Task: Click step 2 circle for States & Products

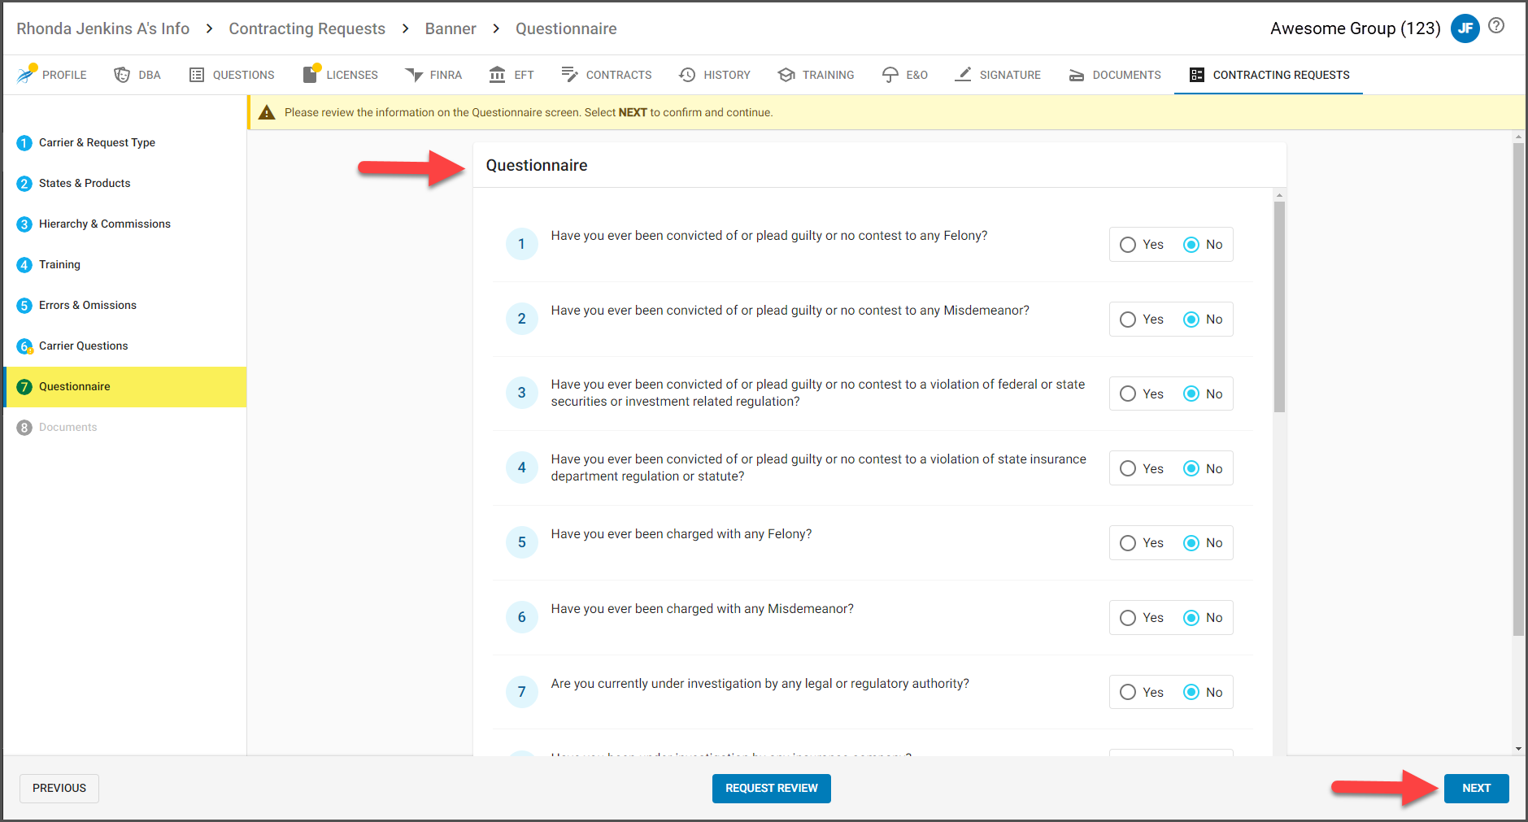Action: click(24, 184)
